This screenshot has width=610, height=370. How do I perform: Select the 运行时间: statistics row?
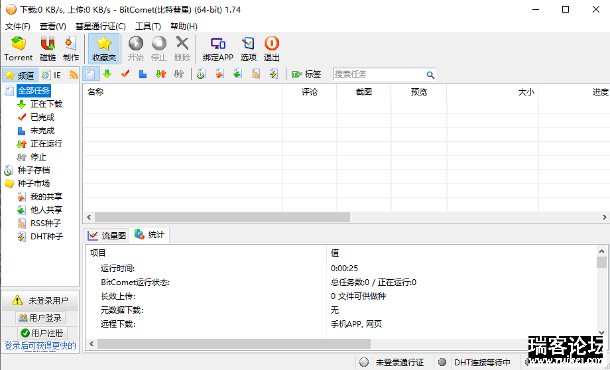point(341,269)
